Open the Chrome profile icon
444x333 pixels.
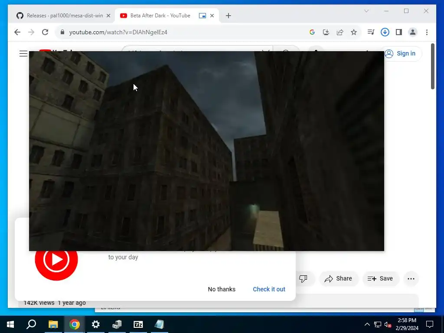pyautogui.click(x=413, y=32)
